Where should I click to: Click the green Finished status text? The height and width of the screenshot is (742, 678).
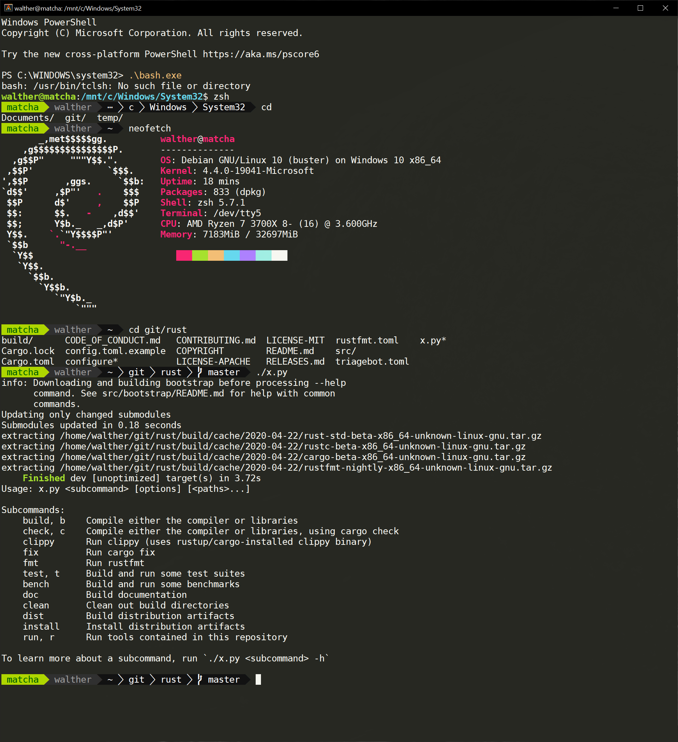click(43, 478)
